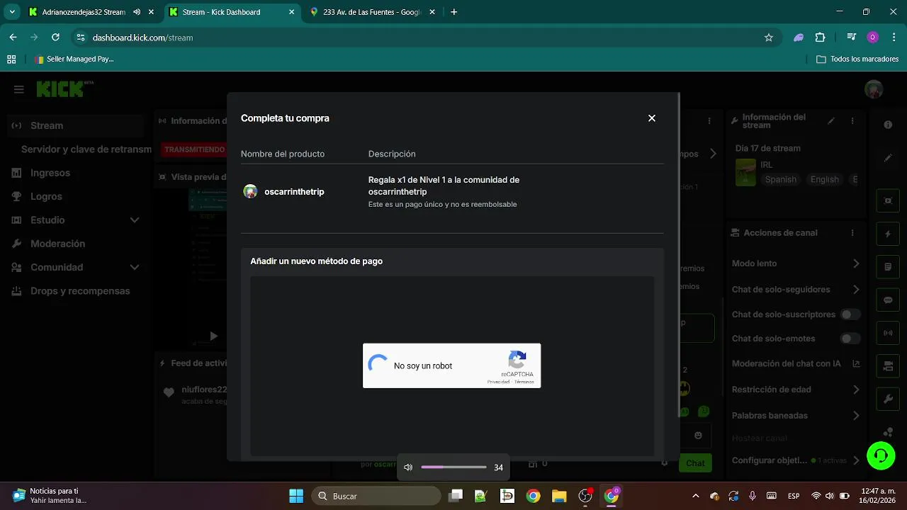Toggle Chat de solo-emotes switch
907x510 pixels.
850,339
